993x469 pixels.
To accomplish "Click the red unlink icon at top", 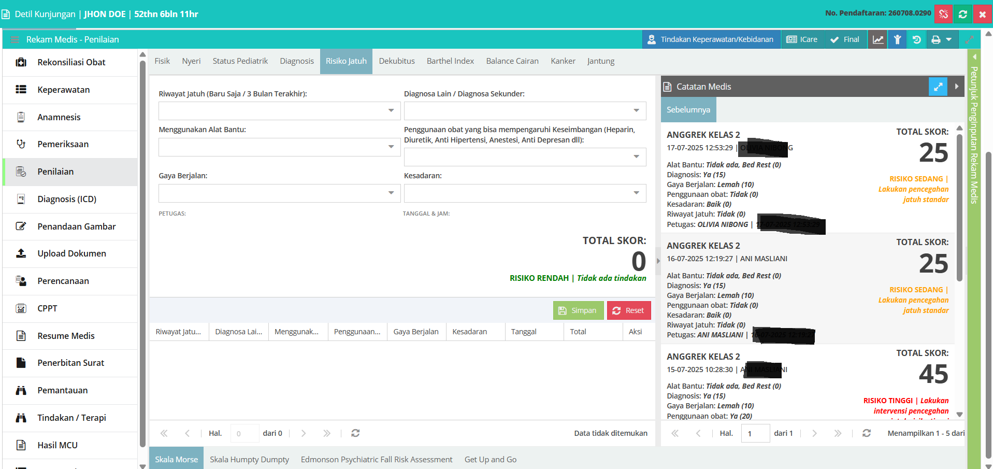I will (943, 14).
